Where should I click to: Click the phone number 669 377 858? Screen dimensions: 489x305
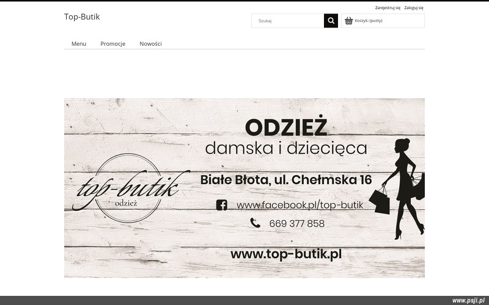296,223
